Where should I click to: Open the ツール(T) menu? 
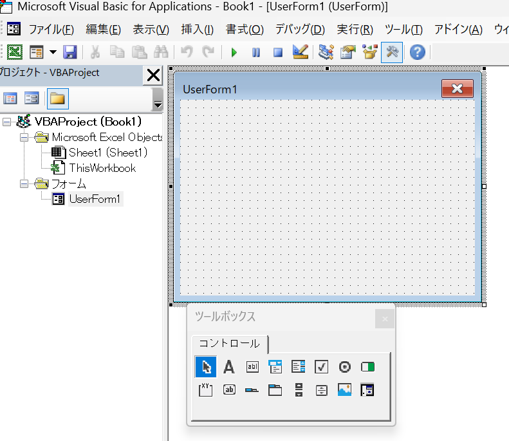(x=403, y=30)
